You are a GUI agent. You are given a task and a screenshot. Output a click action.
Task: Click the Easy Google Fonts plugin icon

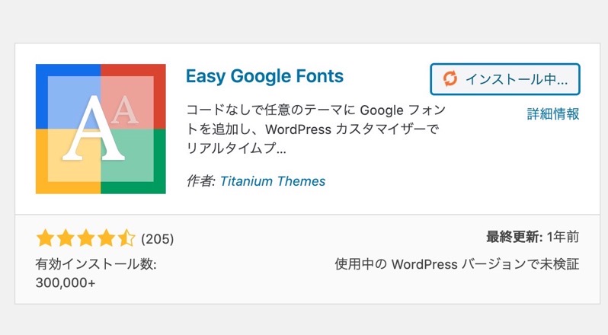pyautogui.click(x=101, y=129)
